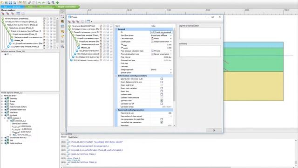Screen dimensions: 298x168
Task: Switch to the Structures mode tab
Action: (17, 7)
